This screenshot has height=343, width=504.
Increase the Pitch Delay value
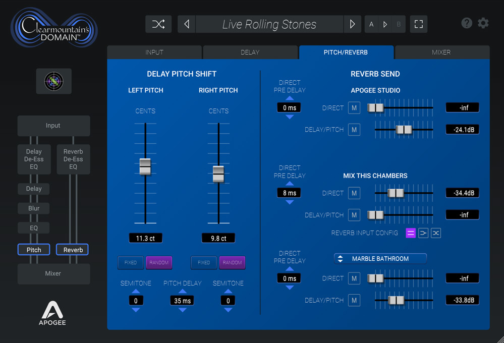coord(183,292)
